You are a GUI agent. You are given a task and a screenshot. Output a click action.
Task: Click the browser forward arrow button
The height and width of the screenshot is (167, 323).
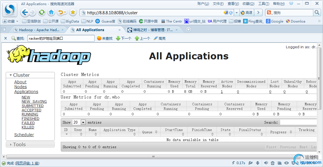pyautogui.click(x=32, y=13)
